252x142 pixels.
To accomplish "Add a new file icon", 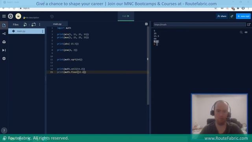I will click(25, 24).
